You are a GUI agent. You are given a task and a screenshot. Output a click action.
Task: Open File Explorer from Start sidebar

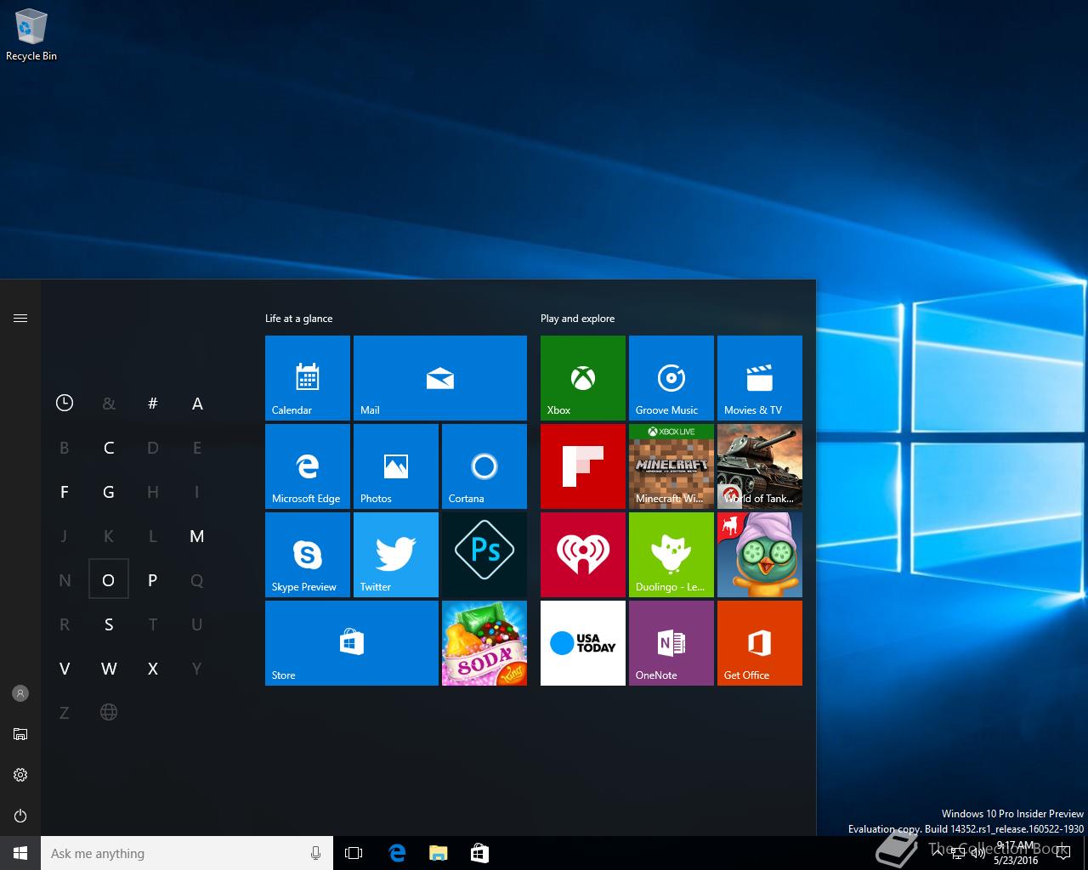(x=20, y=734)
